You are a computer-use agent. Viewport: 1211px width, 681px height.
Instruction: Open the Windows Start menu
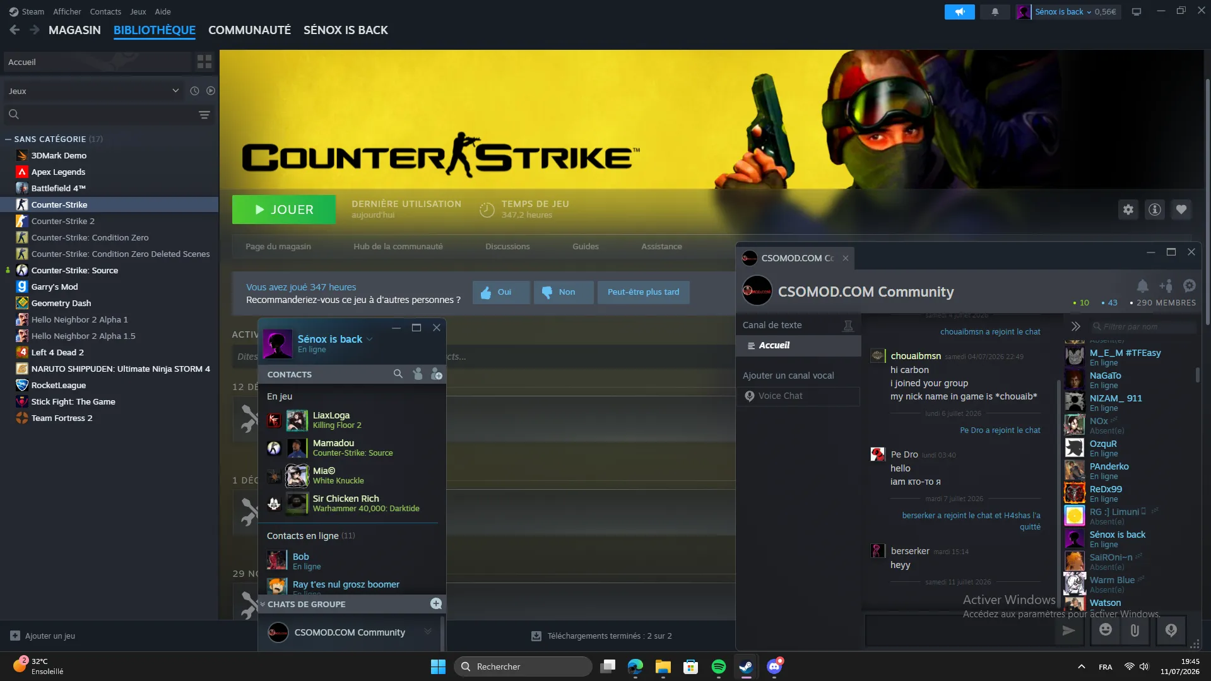(x=438, y=666)
